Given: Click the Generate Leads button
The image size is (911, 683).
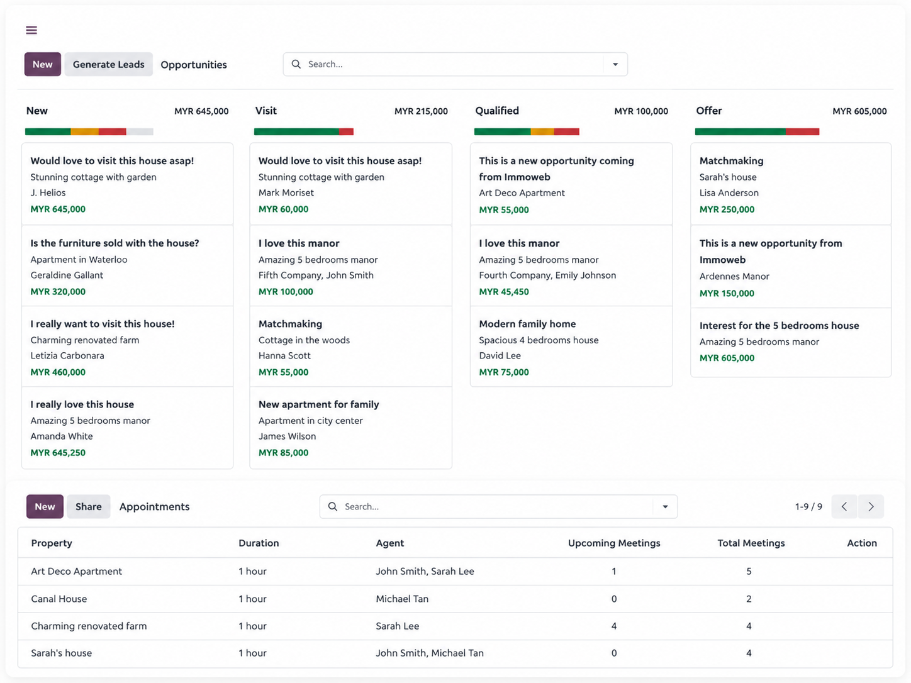Looking at the screenshot, I should click(108, 64).
